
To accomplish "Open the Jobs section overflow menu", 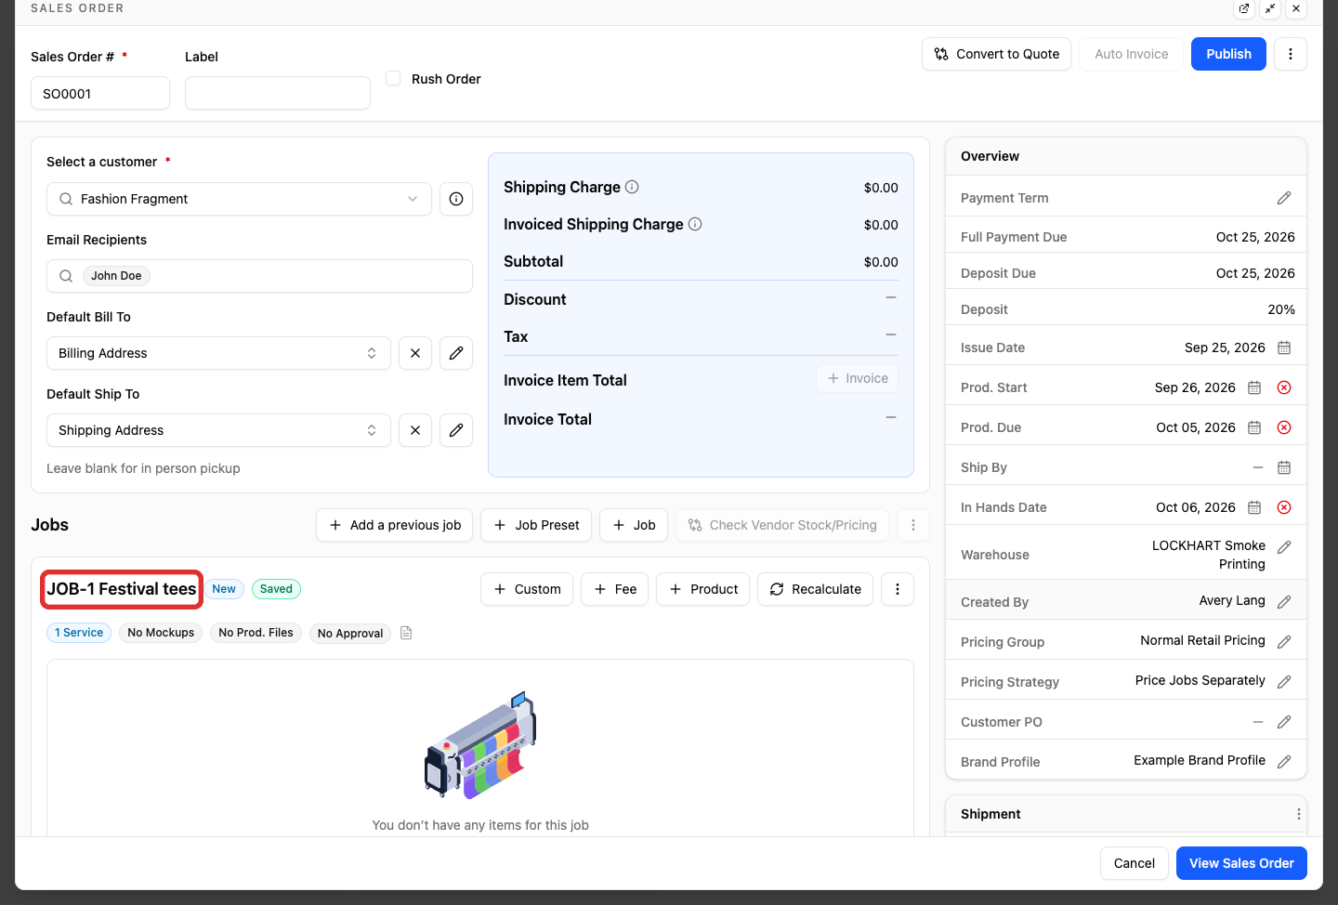I will [913, 525].
